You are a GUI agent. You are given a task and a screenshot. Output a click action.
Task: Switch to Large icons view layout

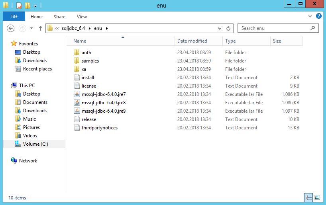click(x=317, y=197)
